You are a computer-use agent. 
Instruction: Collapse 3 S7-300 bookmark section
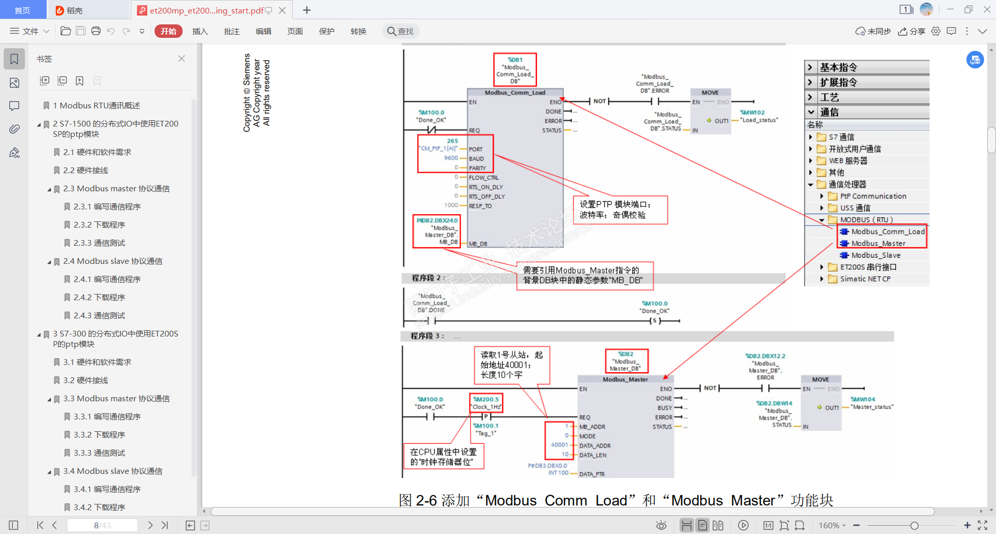pyautogui.click(x=39, y=334)
